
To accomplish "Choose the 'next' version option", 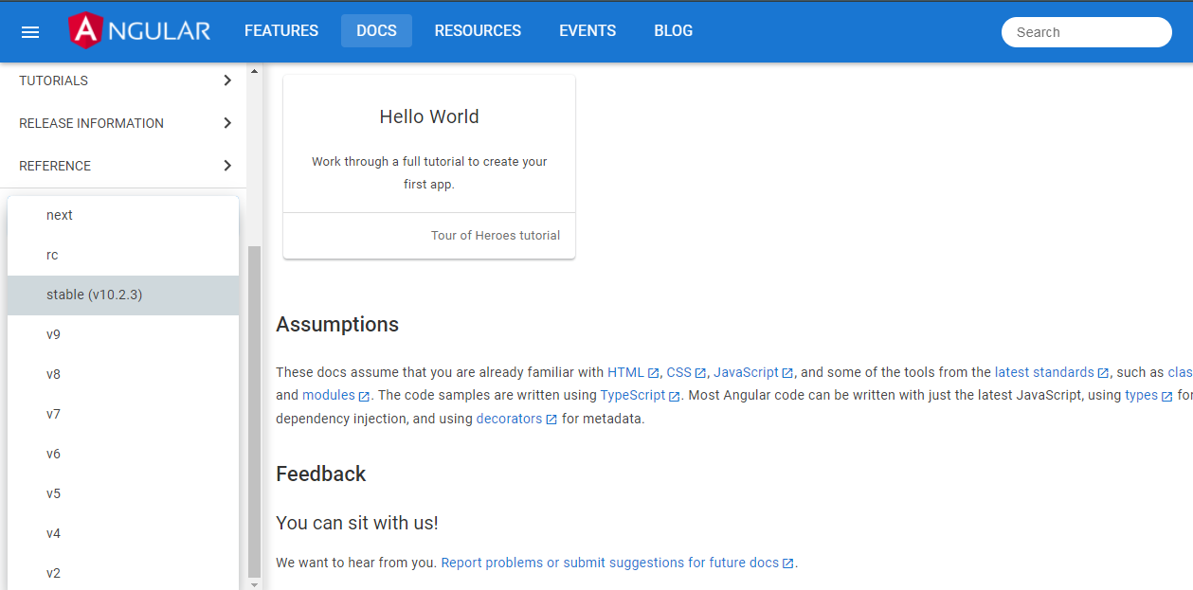I will coord(123,215).
